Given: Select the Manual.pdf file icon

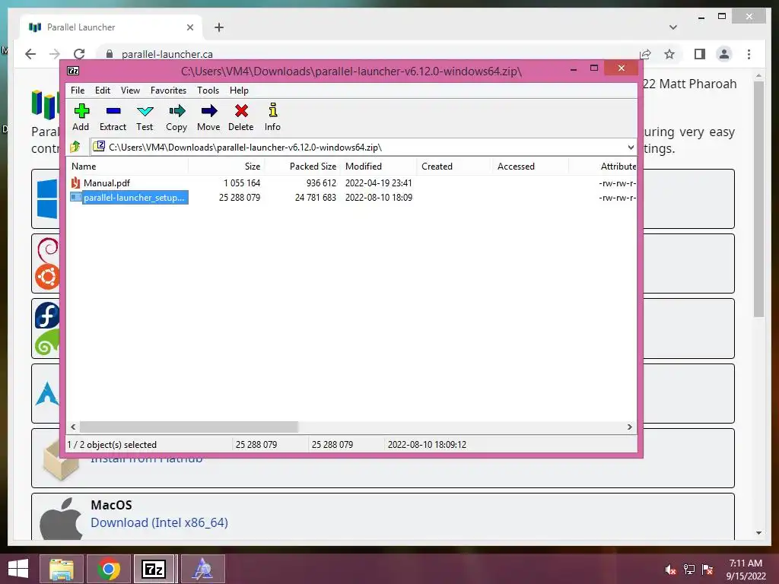Looking at the screenshot, I should point(75,182).
